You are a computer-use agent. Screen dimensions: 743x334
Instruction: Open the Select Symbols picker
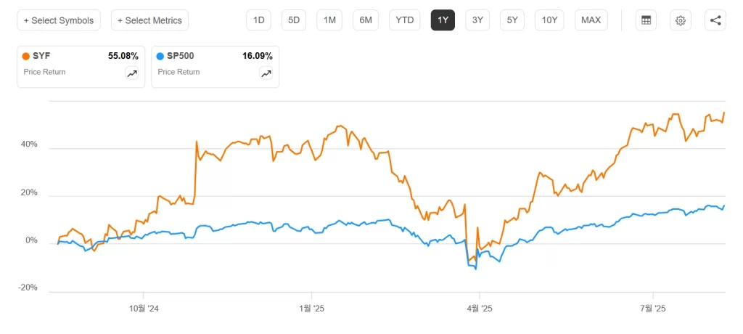[59, 20]
